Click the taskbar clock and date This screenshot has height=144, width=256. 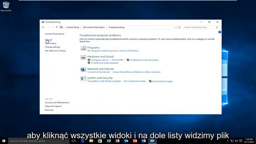tap(249, 141)
